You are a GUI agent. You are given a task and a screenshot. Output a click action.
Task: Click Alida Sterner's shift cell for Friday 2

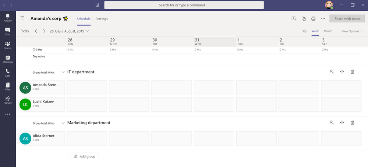tap(299, 139)
